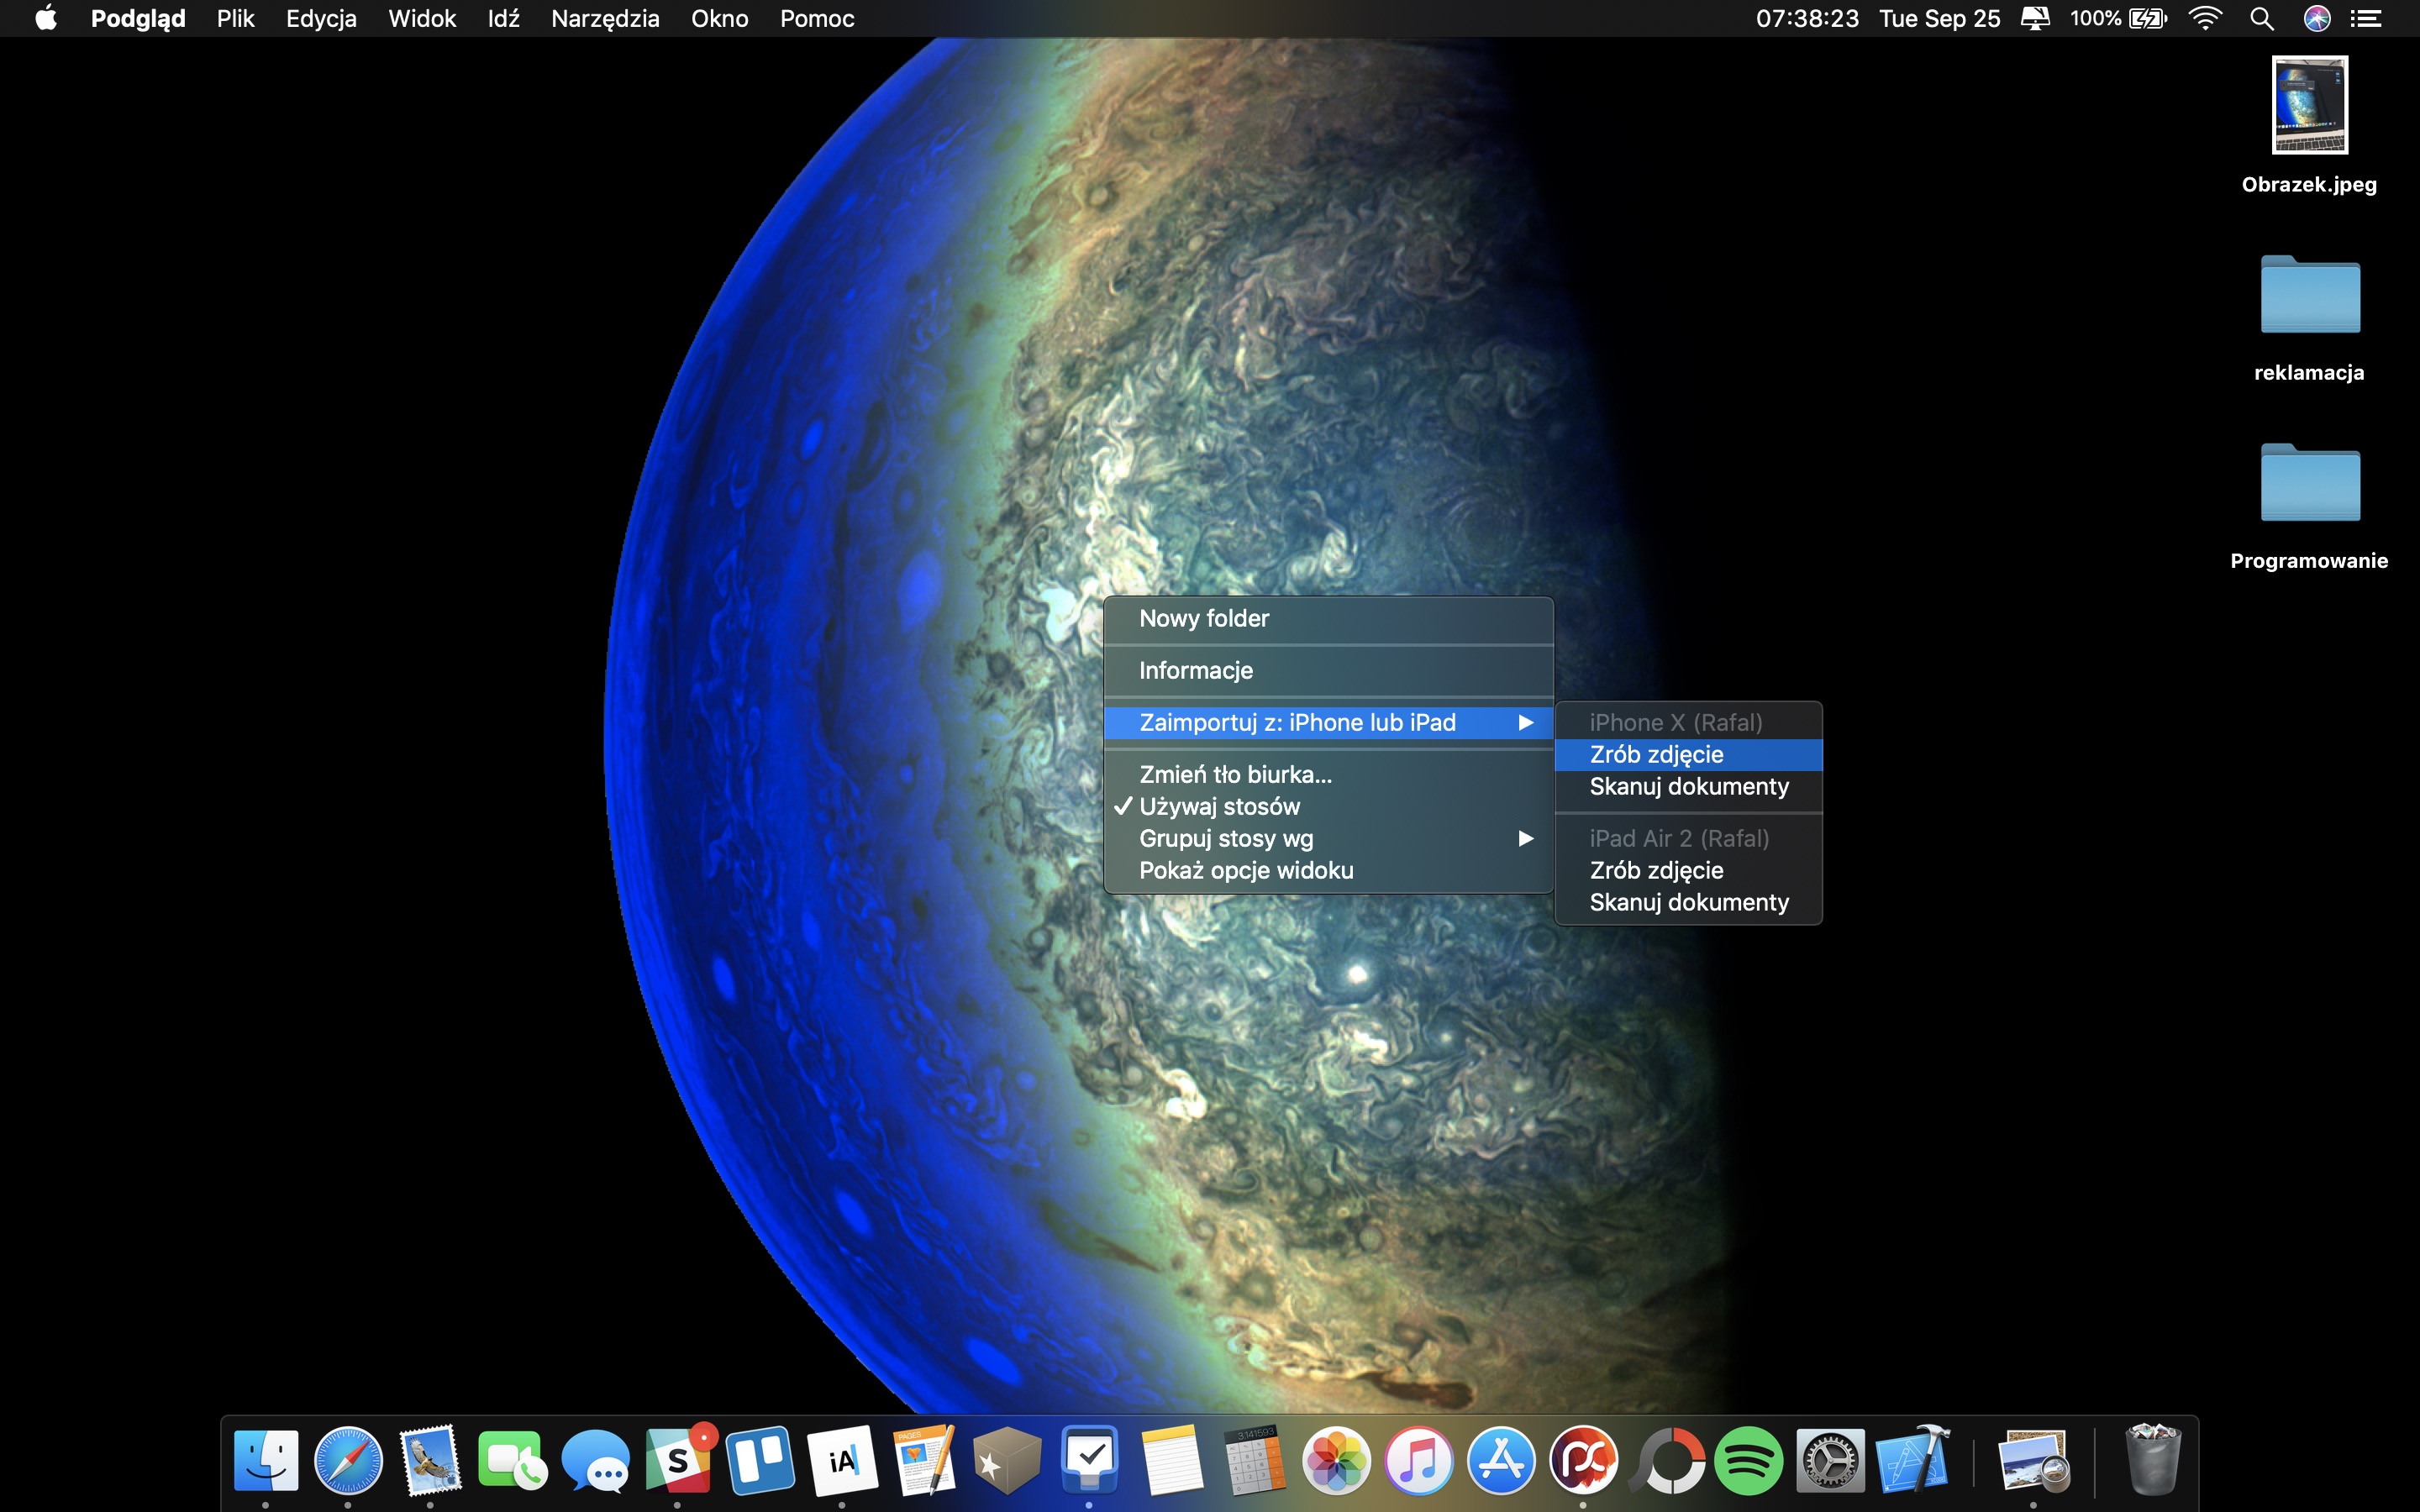The image size is (2420, 1512).
Task: Open the Pomoc menu
Action: click(817, 18)
